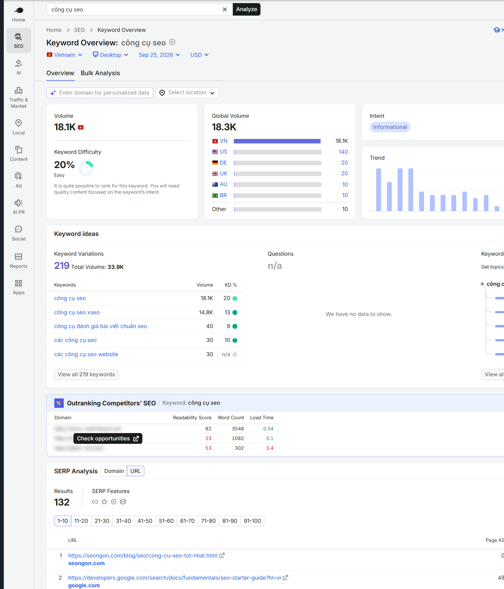The height and width of the screenshot is (589, 504).
Task: Click the first Trend chart bar
Action: [379, 190]
